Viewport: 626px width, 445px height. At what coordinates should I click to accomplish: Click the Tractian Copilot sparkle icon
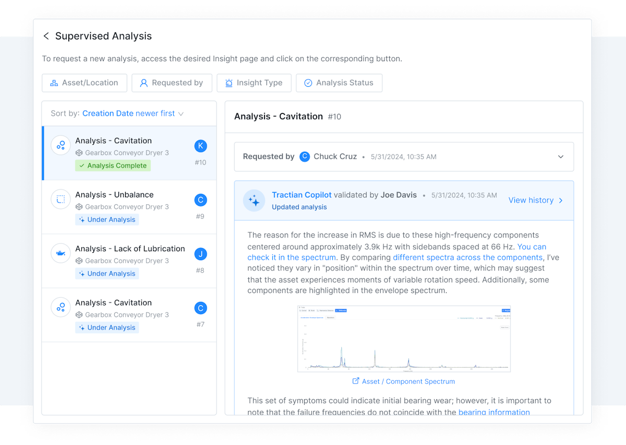click(254, 201)
